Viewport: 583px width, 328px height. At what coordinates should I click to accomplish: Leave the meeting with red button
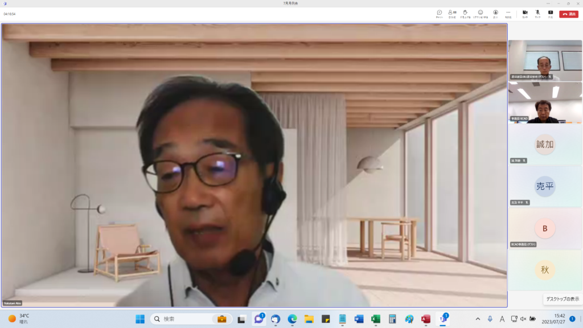click(569, 14)
